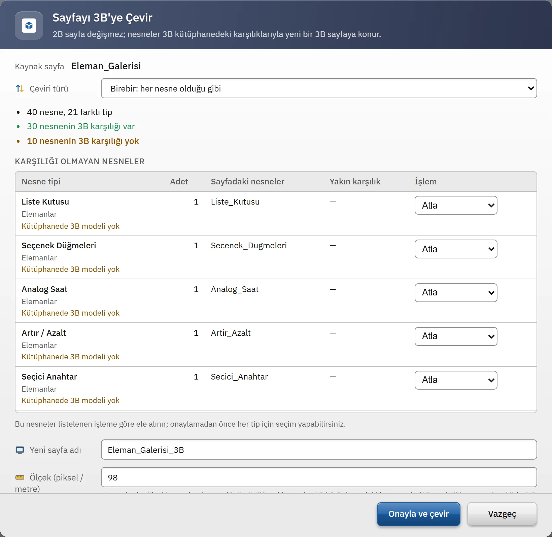Click the swap arrows icon beside Çeviri türü
552x537 pixels.
20,88
